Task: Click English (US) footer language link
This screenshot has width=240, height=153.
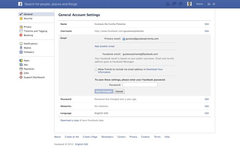Action: pyautogui.click(x=82, y=144)
